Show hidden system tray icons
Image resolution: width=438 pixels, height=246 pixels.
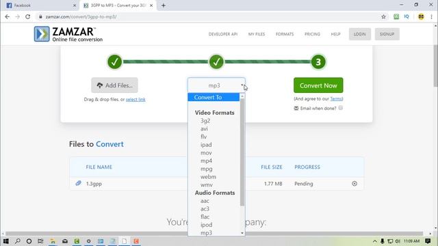[375, 241]
